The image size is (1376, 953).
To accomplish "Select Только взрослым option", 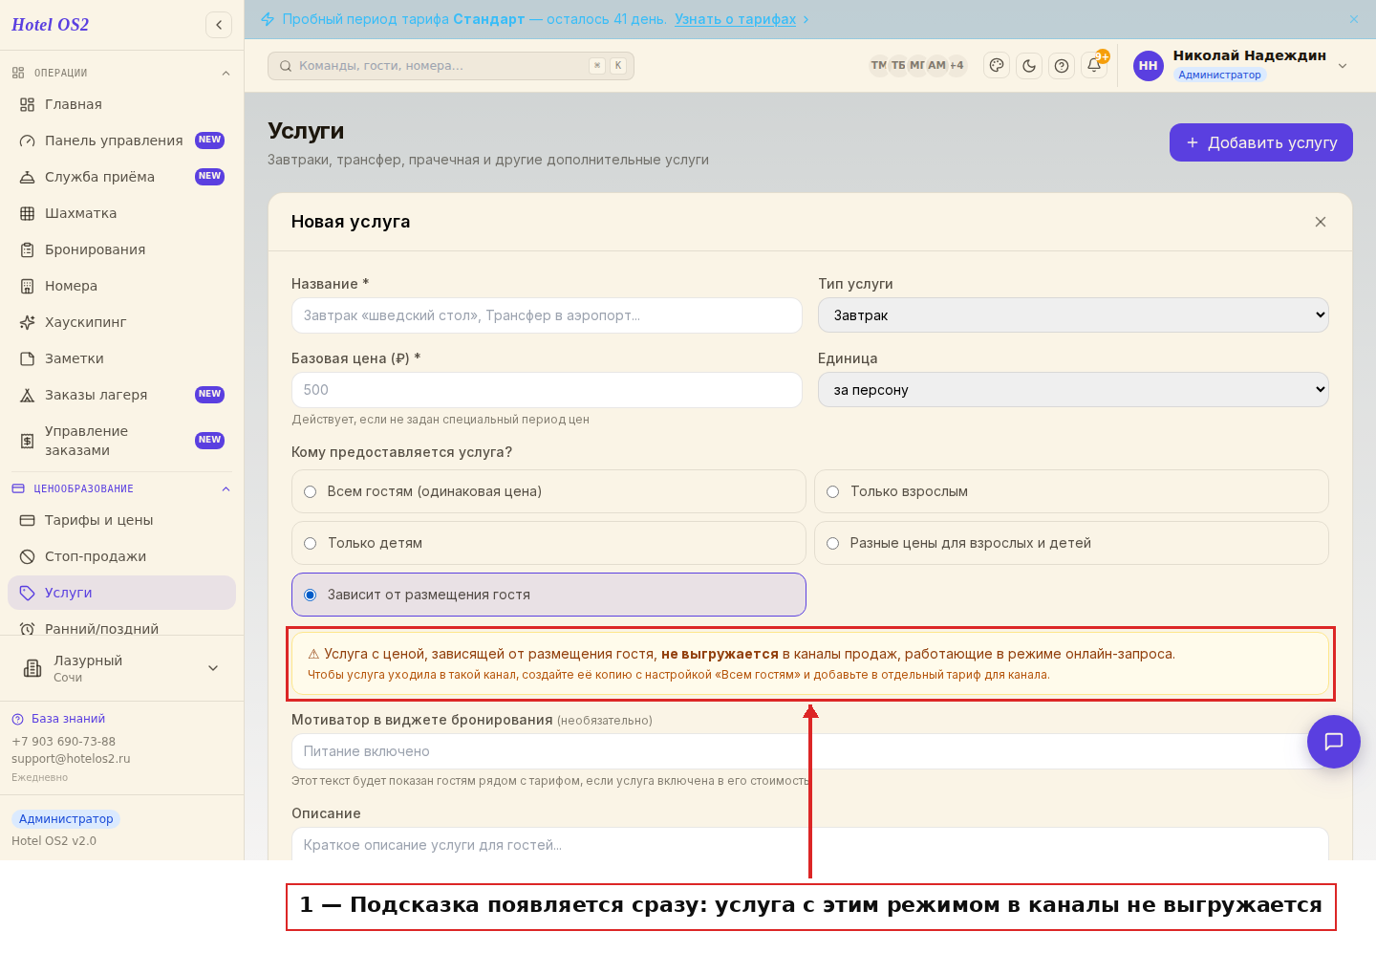I will point(1071,491).
